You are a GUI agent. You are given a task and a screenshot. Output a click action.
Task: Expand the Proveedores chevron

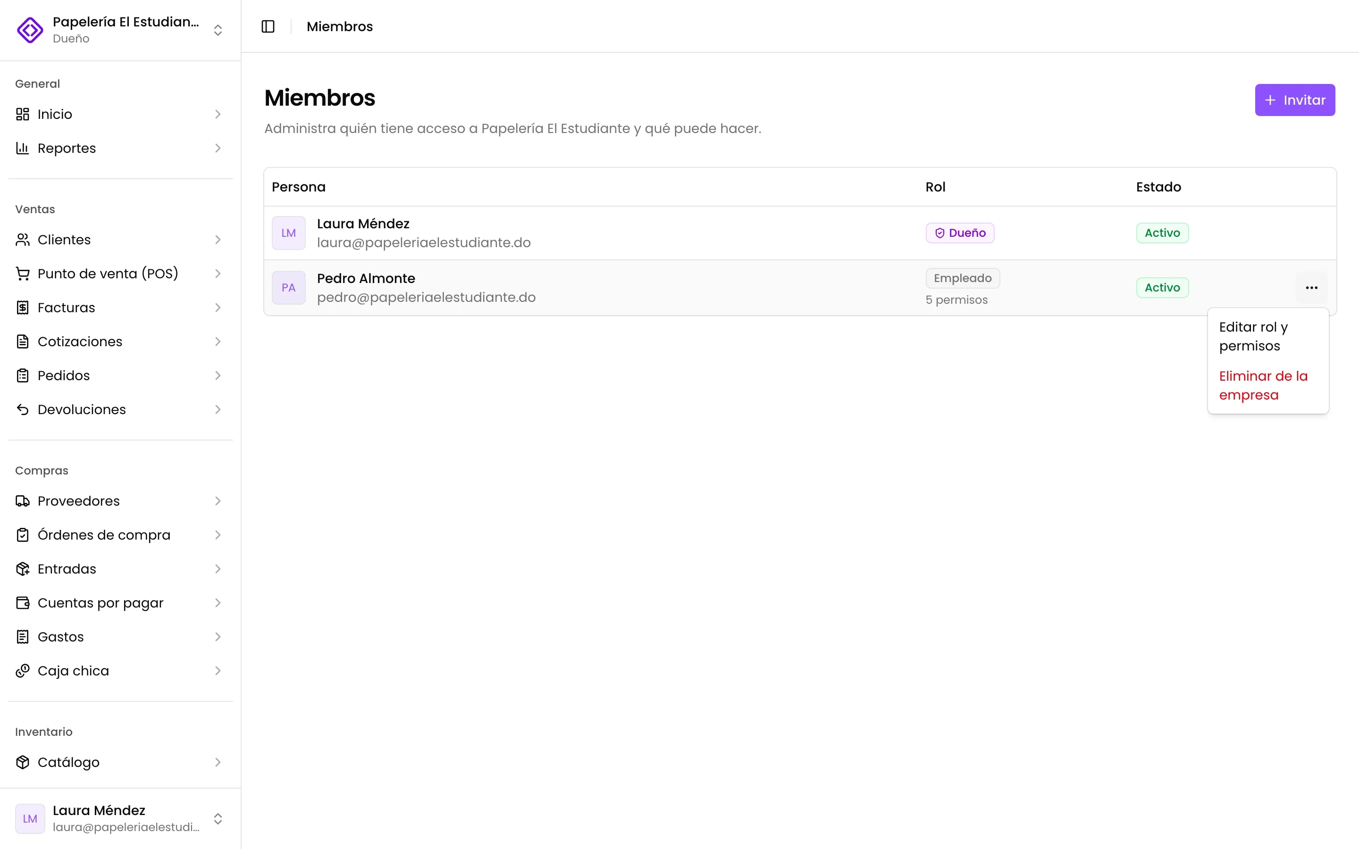pos(218,501)
